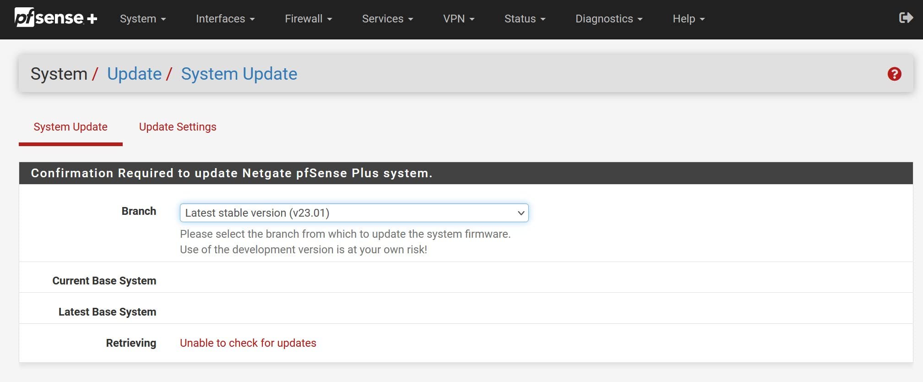Click the "Unable to check for updates" message
Viewport: 923px width, 382px height.
(x=248, y=343)
